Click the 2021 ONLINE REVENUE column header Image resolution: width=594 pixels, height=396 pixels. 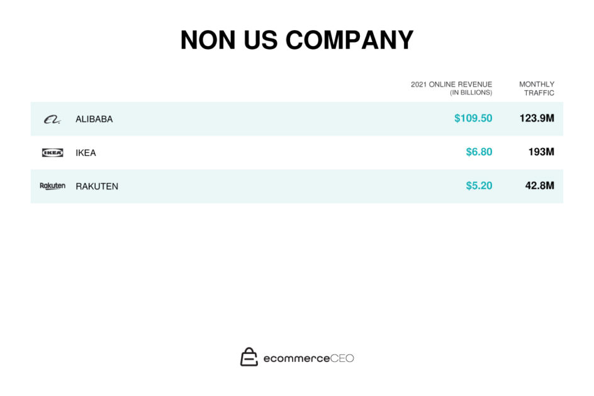451,84
